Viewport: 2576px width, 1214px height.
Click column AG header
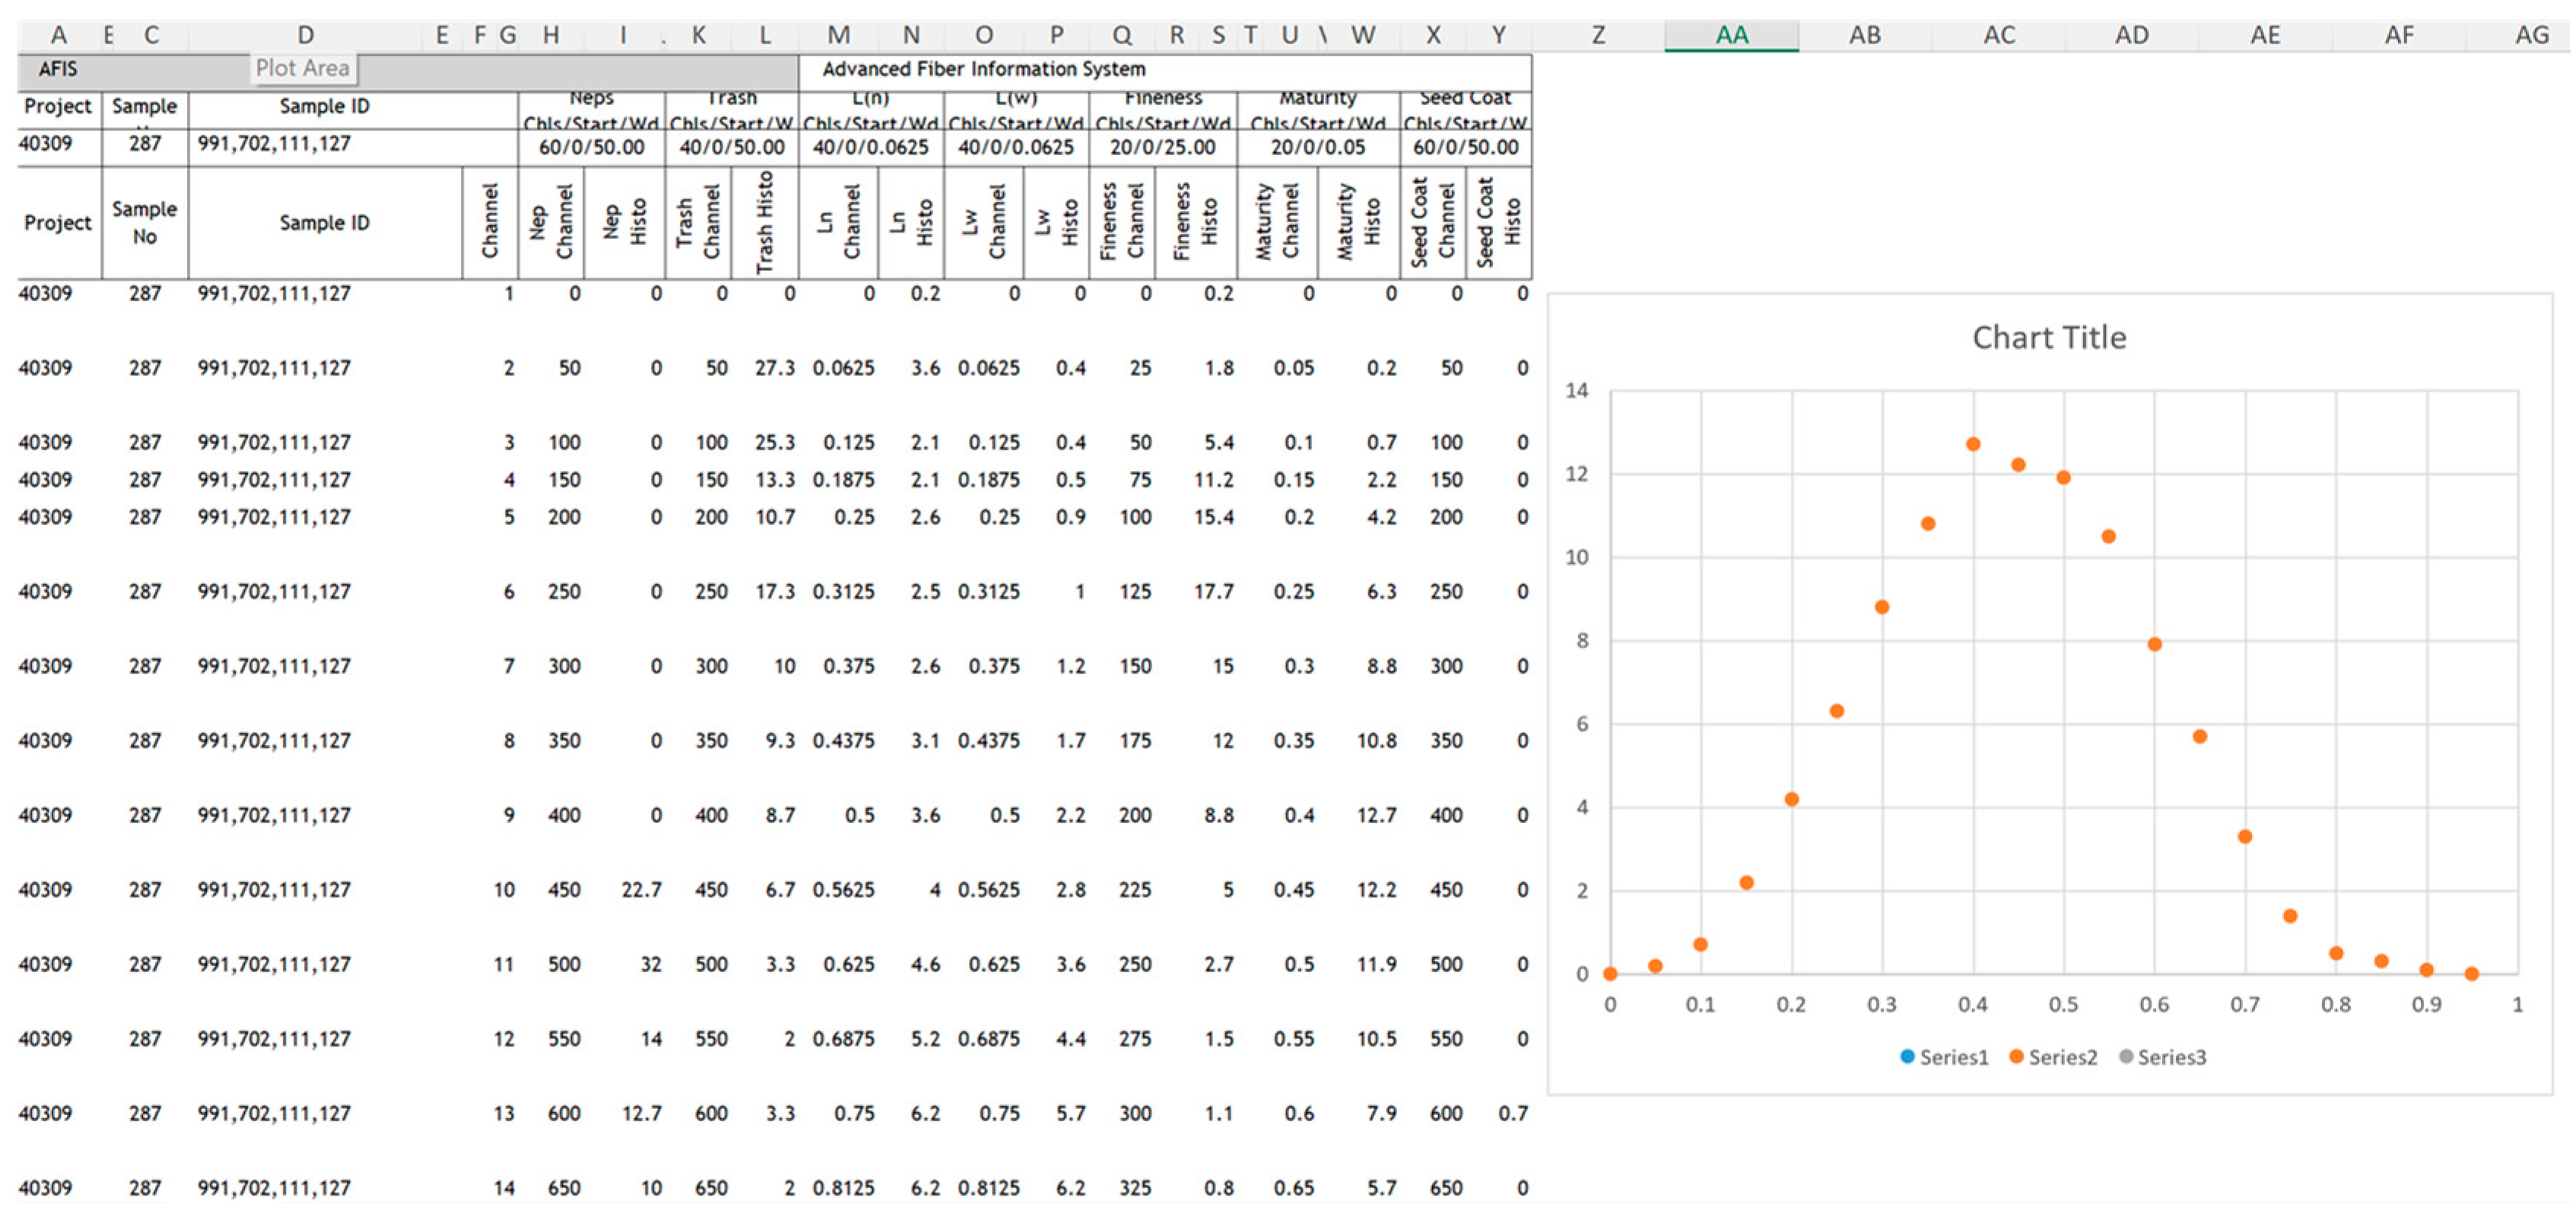2531,35
